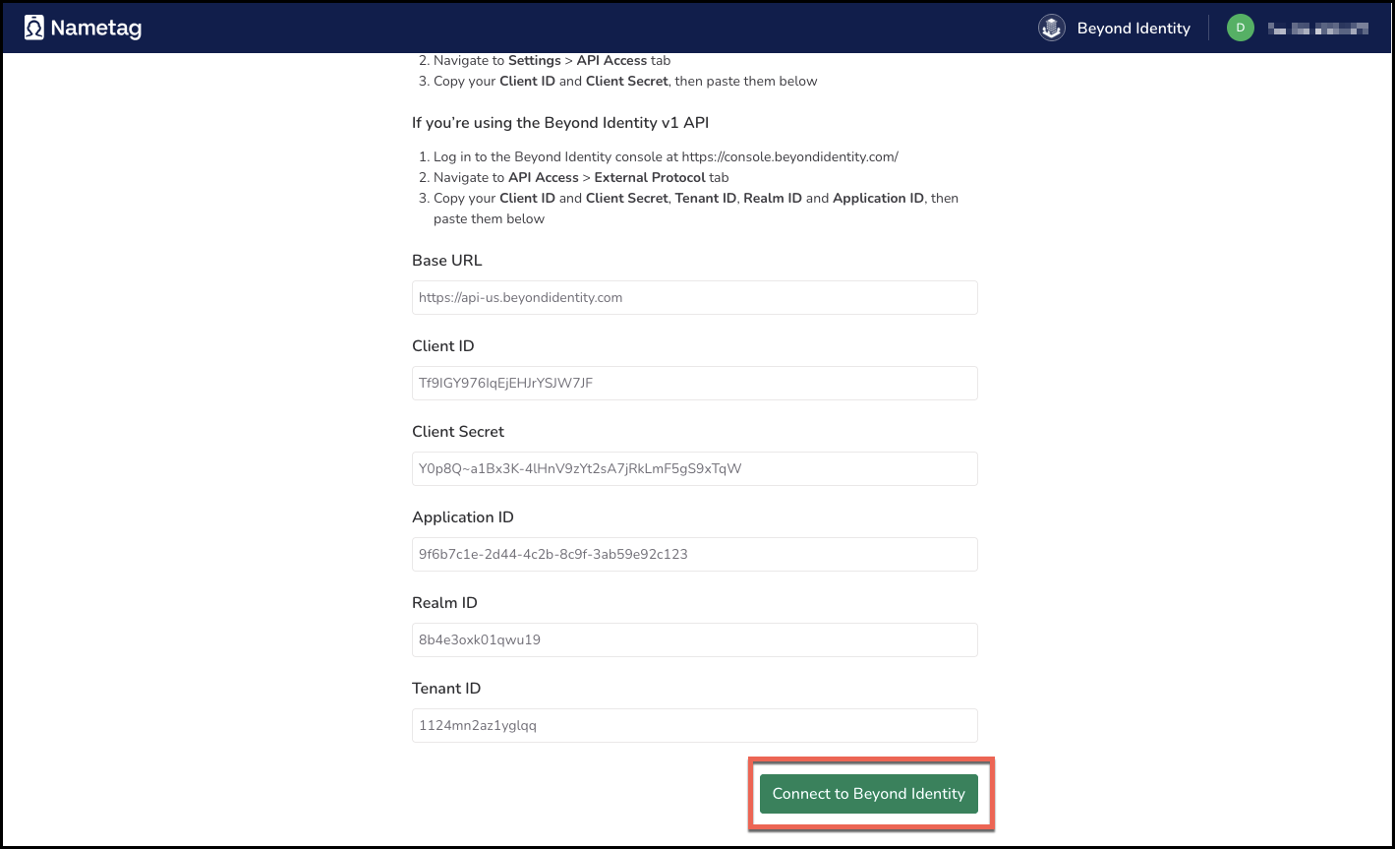The width and height of the screenshot is (1395, 849).
Task: Click the Tenant ID field label
Action: 446,689
